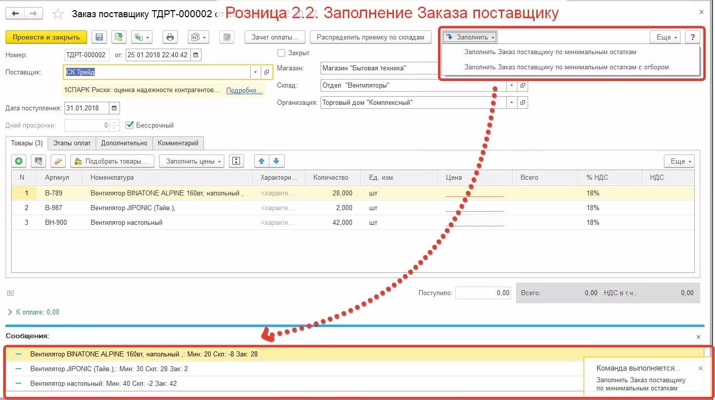The image size is (715, 400).
Task: Click the pencil-like edit icon in the goods toolbar
Action: point(58,161)
